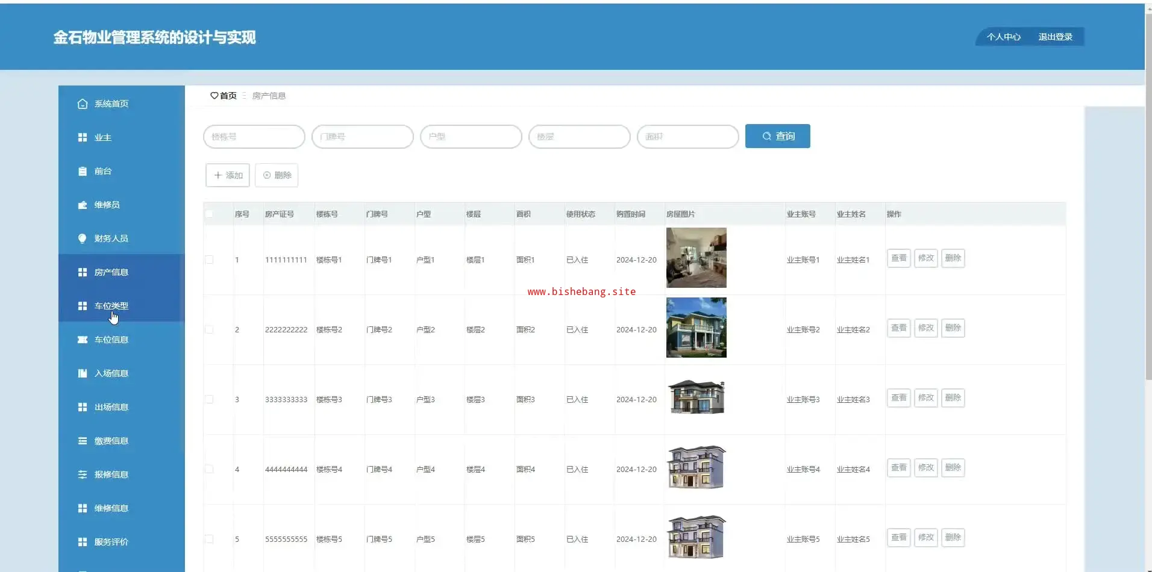The image size is (1152, 572).
Task: Click the 入场信息 sidebar icon
Action: point(83,373)
